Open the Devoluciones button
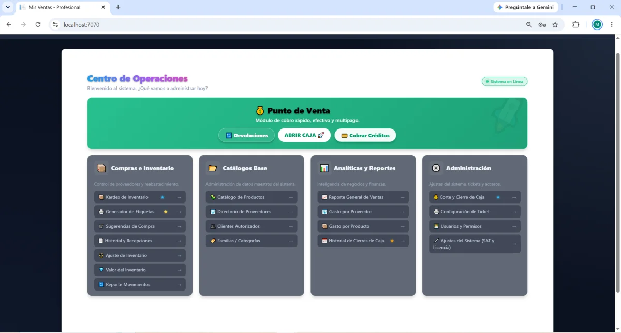The height and width of the screenshot is (333, 621). (x=246, y=135)
